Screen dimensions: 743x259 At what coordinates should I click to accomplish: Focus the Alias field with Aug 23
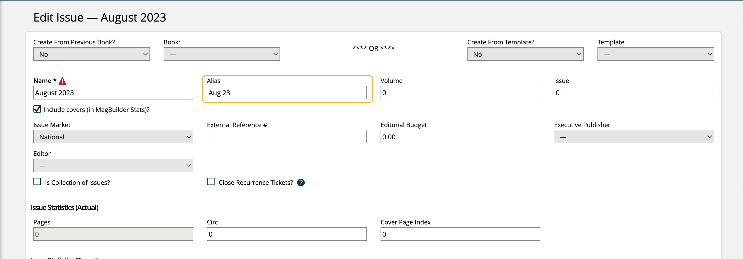pos(286,93)
